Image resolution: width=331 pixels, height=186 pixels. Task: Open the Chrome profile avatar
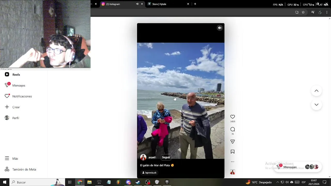320,12
